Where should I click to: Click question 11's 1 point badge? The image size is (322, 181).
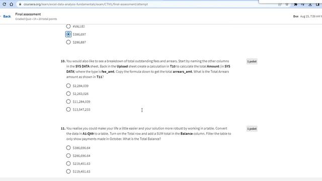coord(252,129)
